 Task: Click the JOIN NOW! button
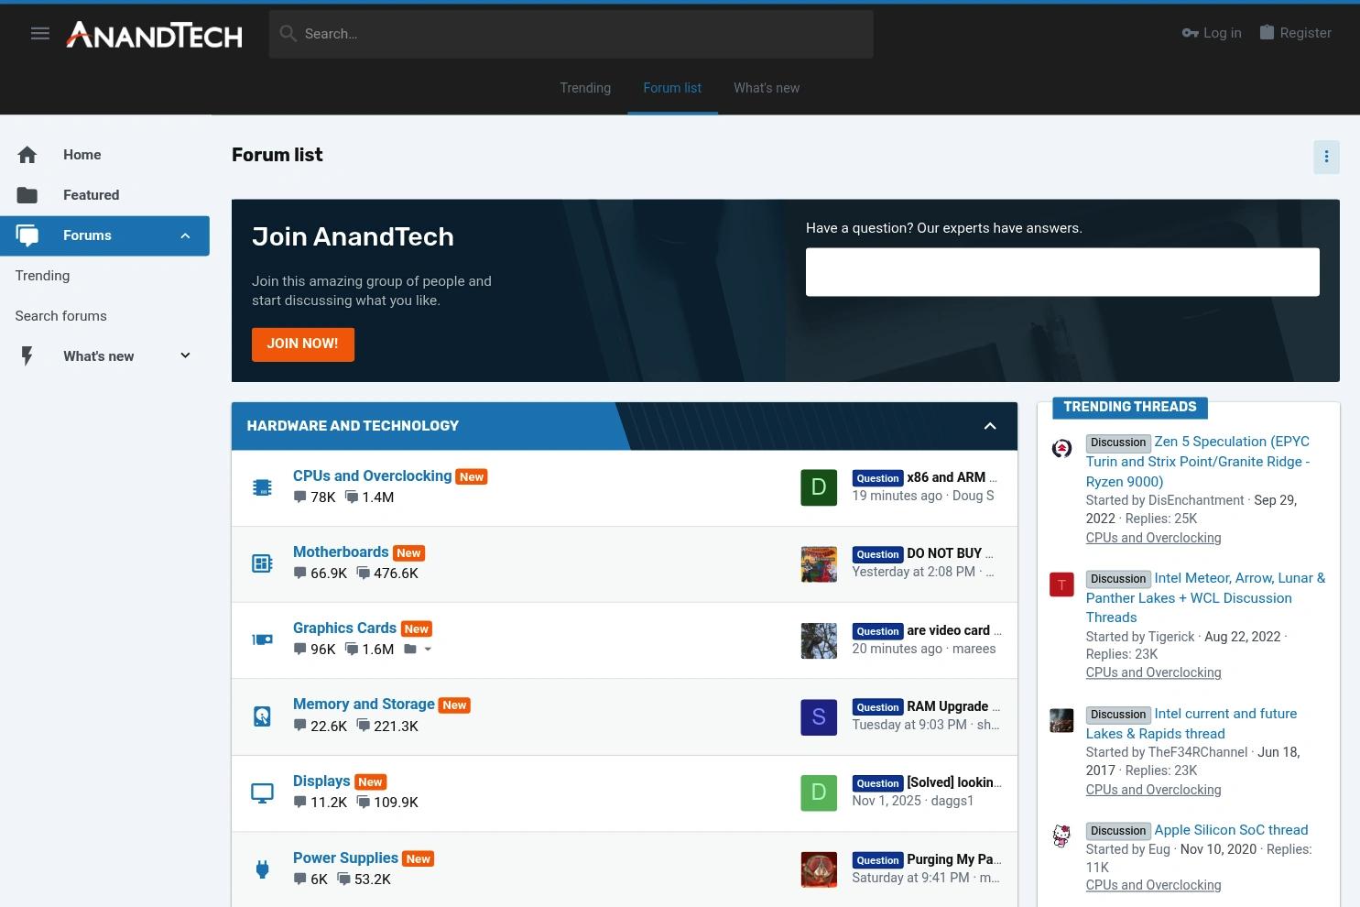pyautogui.click(x=303, y=344)
